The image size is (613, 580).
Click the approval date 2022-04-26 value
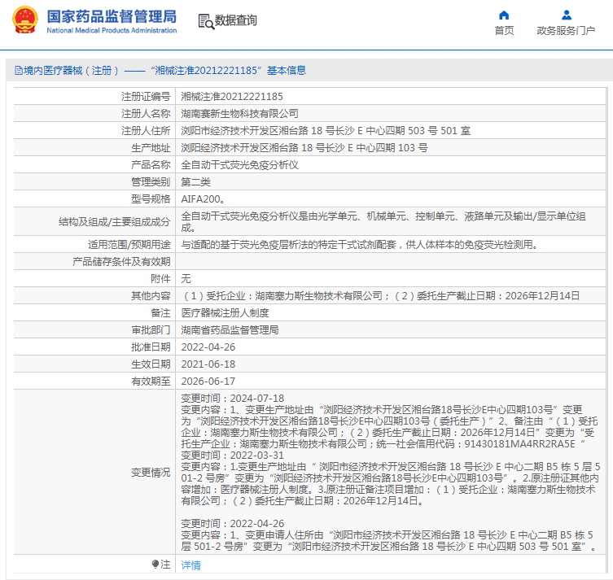point(208,347)
